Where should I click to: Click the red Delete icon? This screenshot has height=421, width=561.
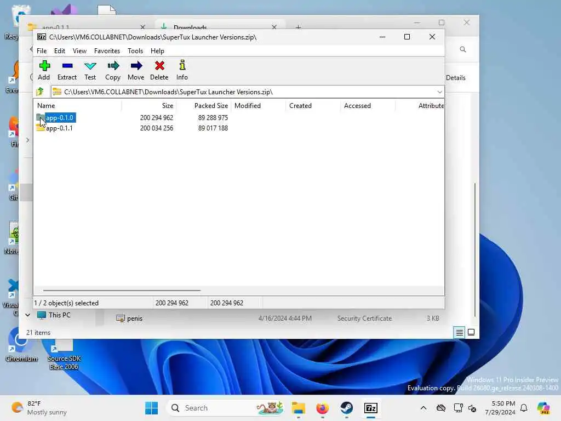tap(159, 70)
